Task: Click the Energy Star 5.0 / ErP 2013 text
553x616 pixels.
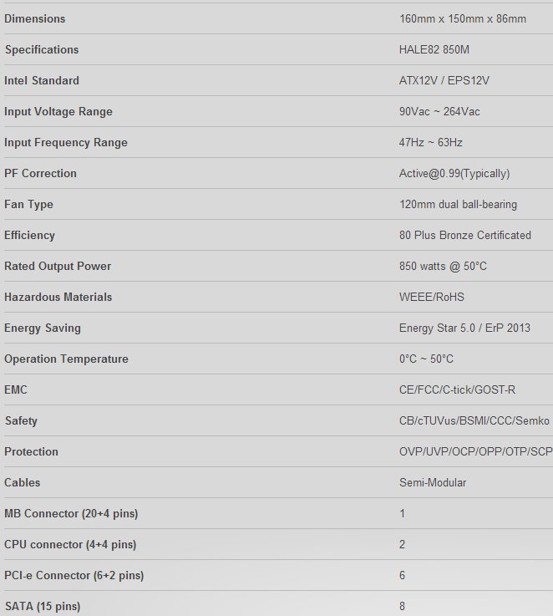Action: point(464,328)
